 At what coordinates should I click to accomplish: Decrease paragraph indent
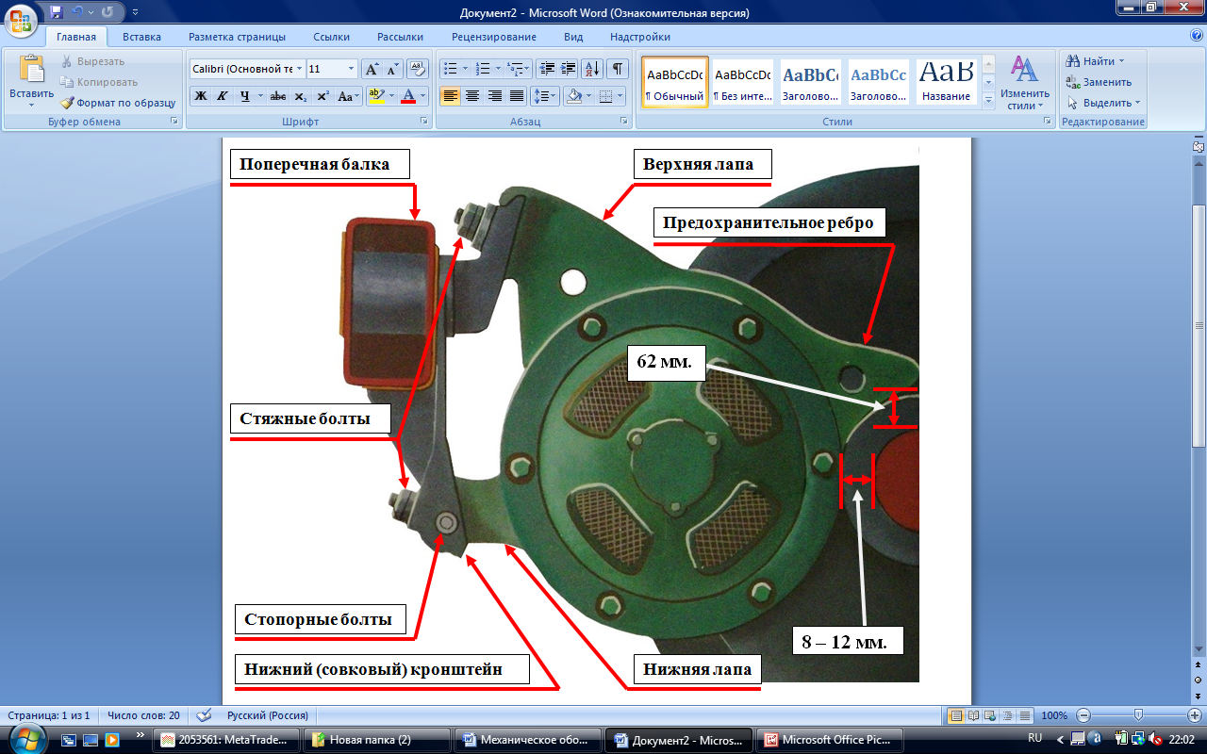coord(546,69)
